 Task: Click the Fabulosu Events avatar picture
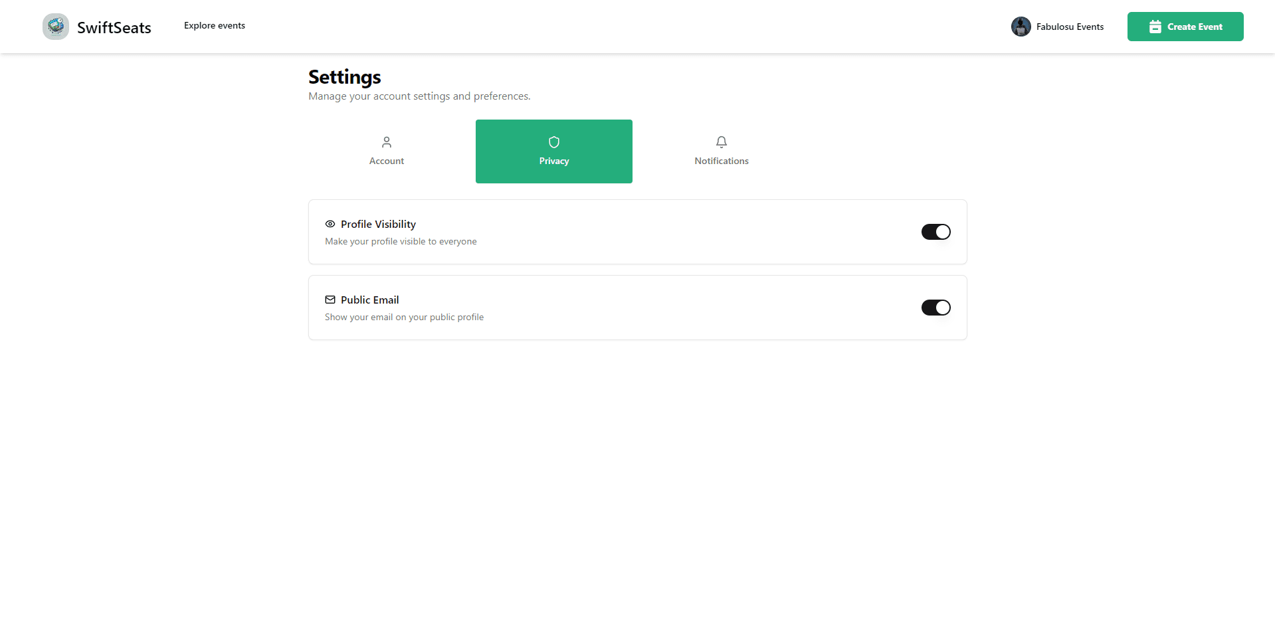(1021, 26)
